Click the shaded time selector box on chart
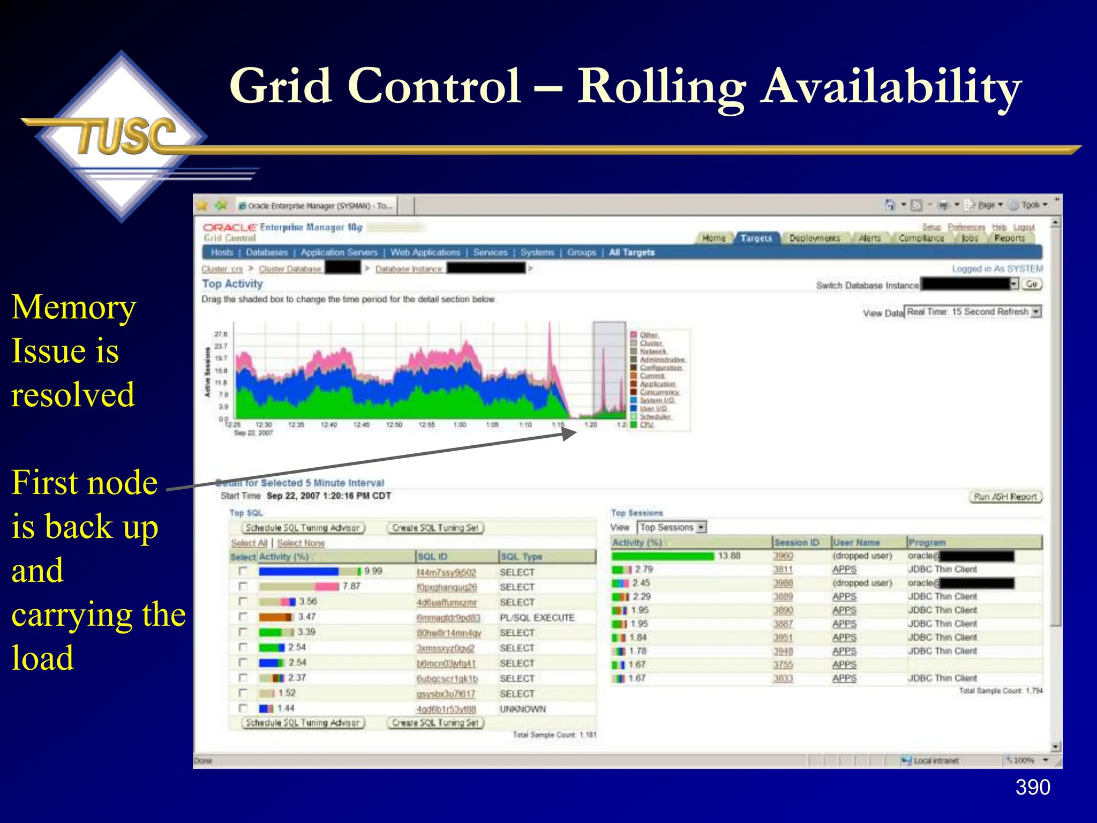Image resolution: width=1097 pixels, height=823 pixels. click(x=610, y=370)
